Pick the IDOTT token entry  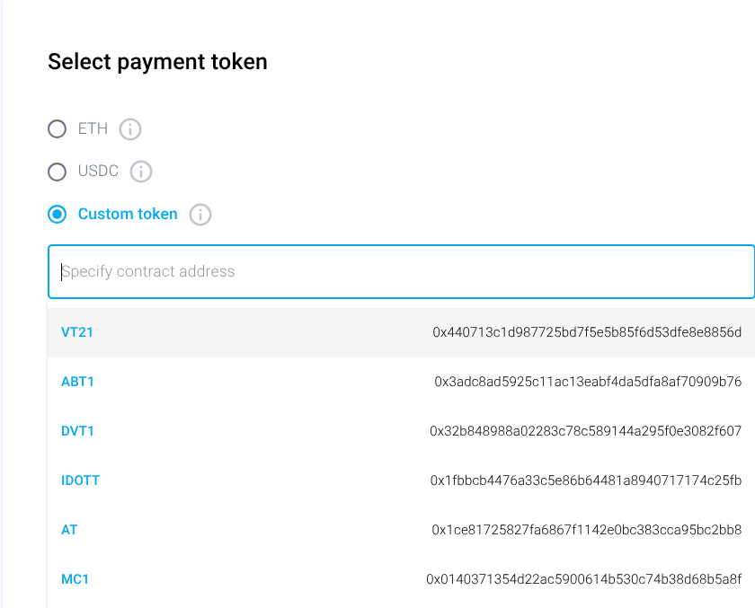click(x=80, y=480)
